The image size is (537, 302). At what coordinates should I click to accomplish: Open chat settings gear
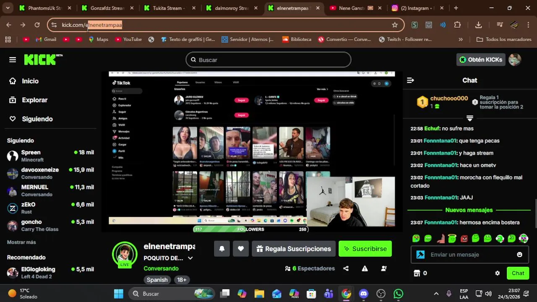click(x=497, y=273)
